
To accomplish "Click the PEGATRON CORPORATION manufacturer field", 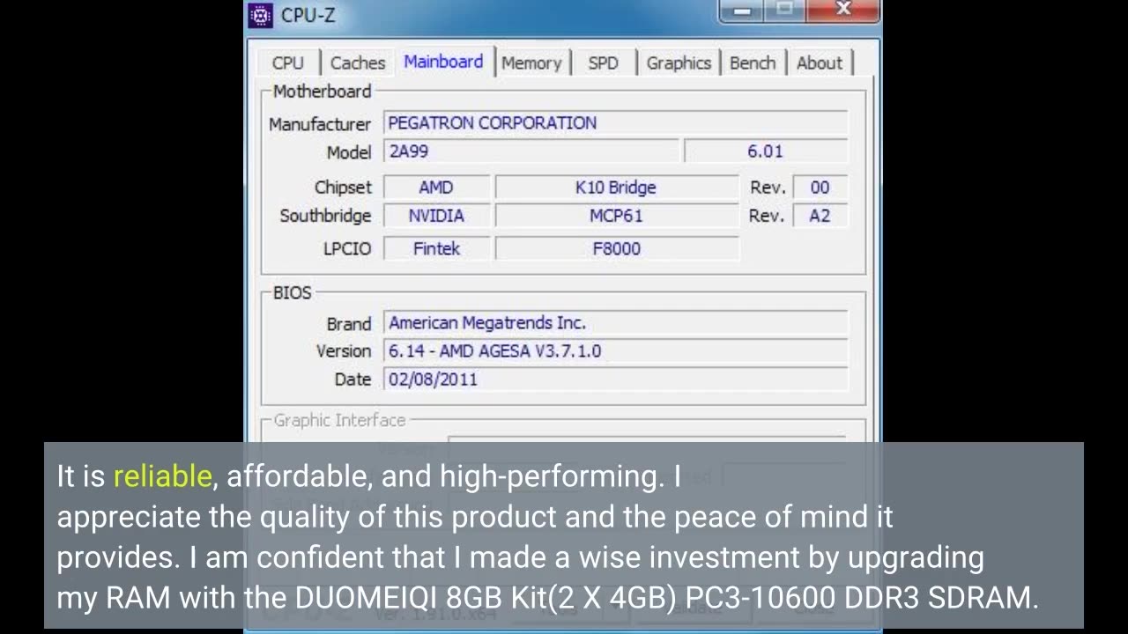I will tap(616, 123).
